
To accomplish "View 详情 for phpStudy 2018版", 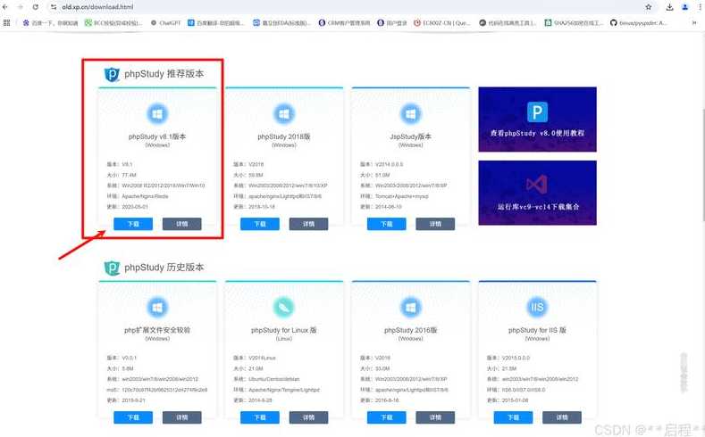I will [x=308, y=224].
